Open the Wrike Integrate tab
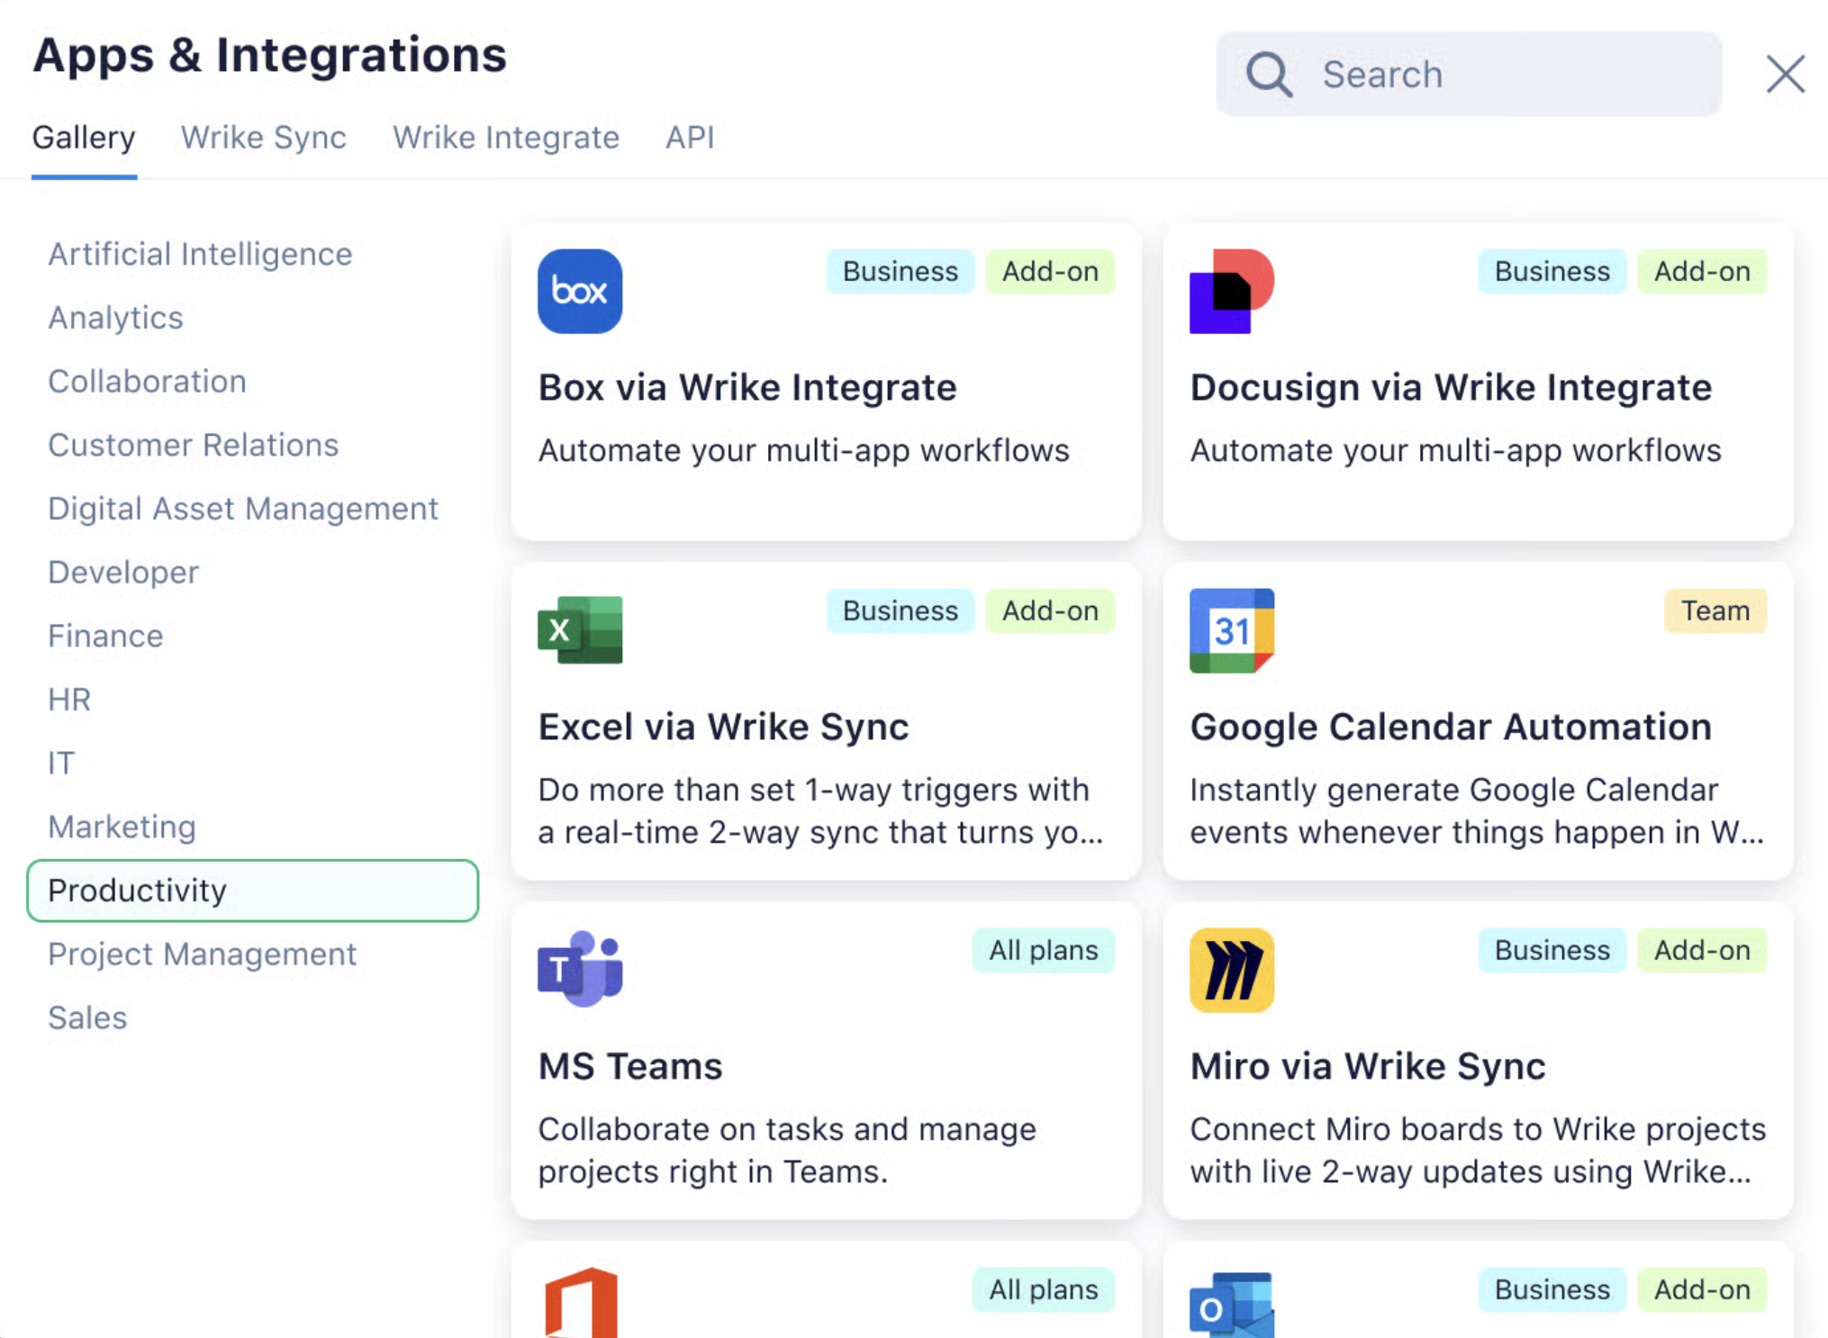The width and height of the screenshot is (1828, 1338). (506, 138)
